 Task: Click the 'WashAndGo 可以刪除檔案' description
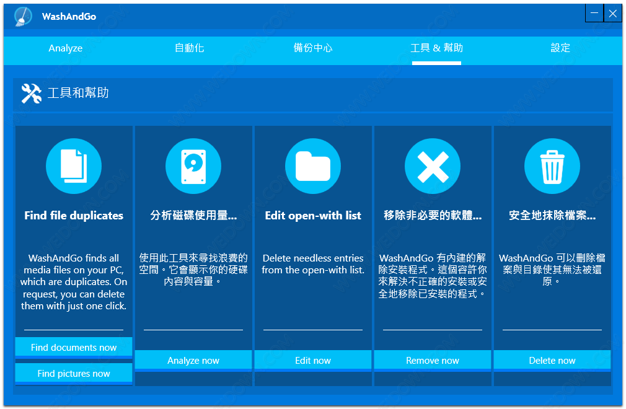(552, 270)
